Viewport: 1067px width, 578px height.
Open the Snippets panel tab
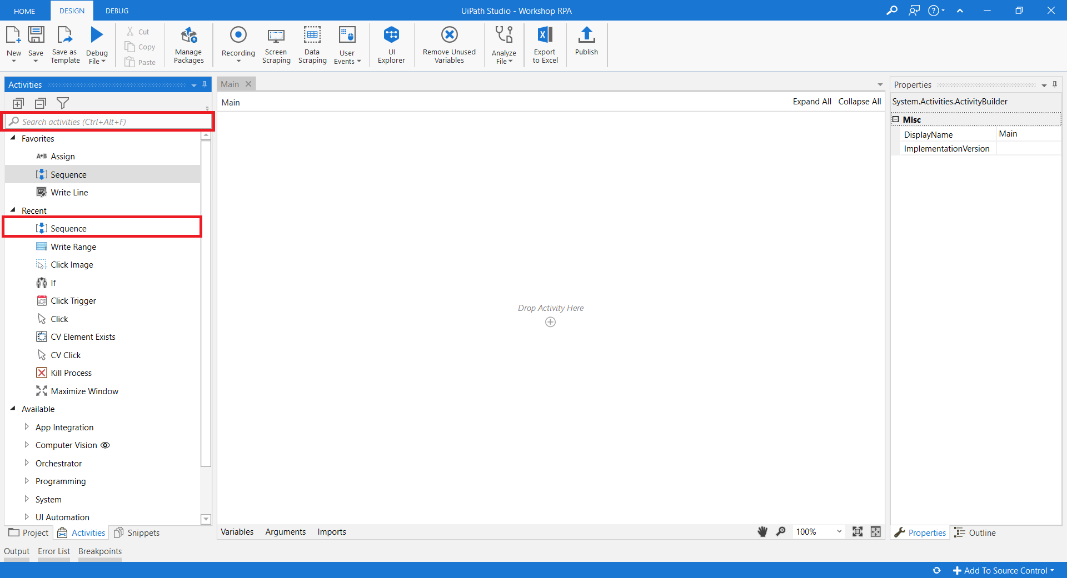(137, 533)
